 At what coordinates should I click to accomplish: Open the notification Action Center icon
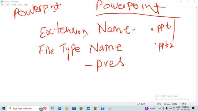[193, 108]
